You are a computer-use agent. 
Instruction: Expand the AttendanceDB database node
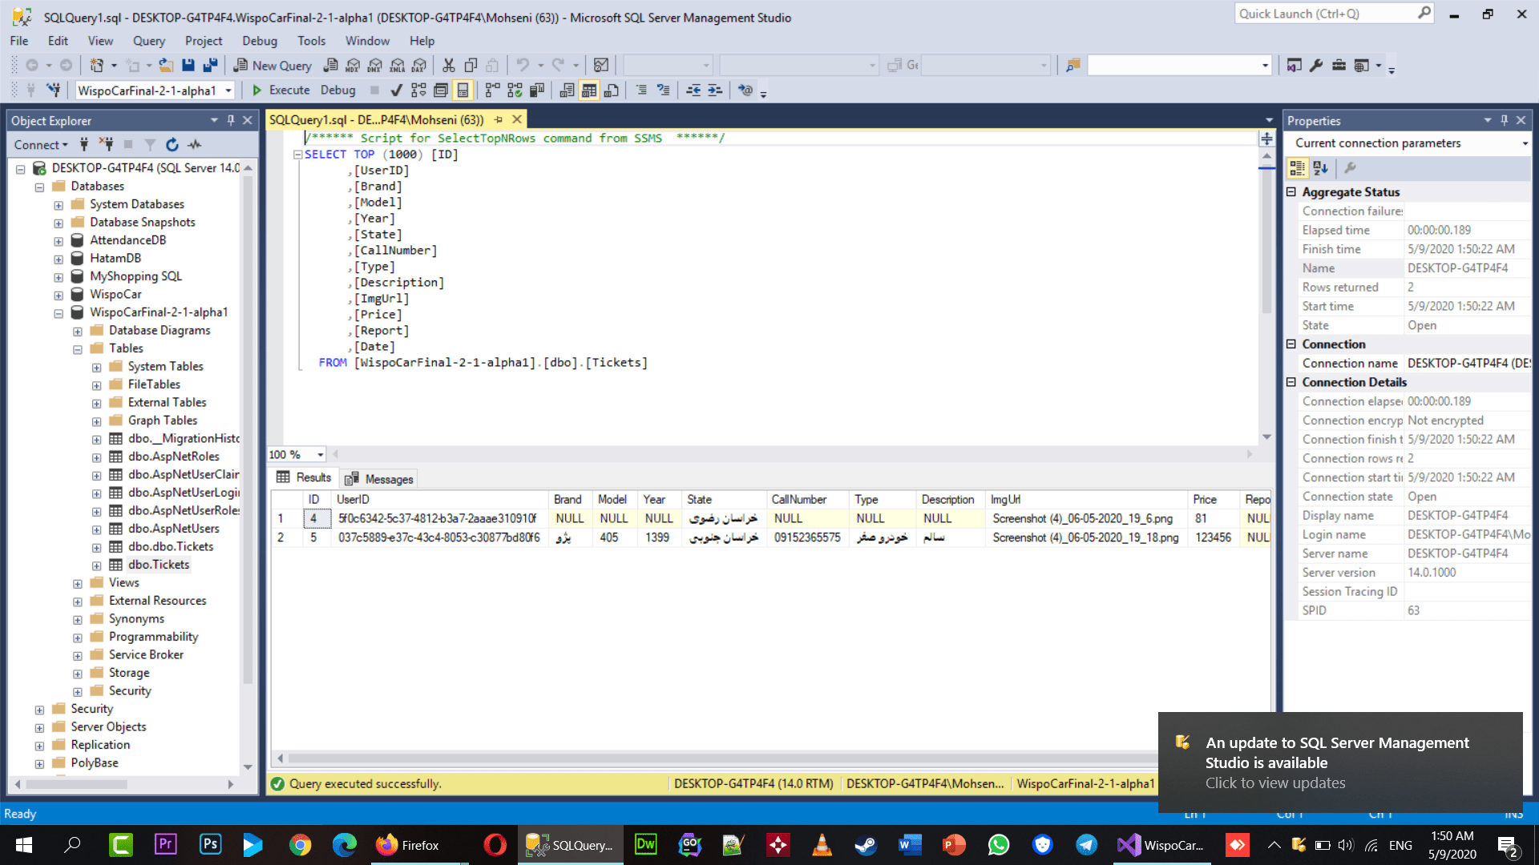click(x=59, y=241)
